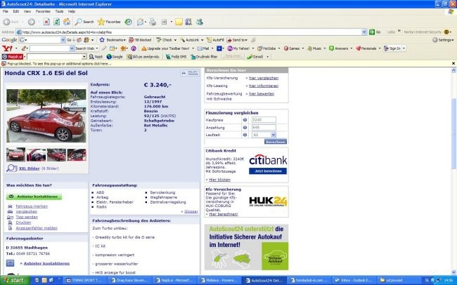This screenshot has height=285, width=457.
Task: Open the Help menu
Action: (x=72, y=11)
